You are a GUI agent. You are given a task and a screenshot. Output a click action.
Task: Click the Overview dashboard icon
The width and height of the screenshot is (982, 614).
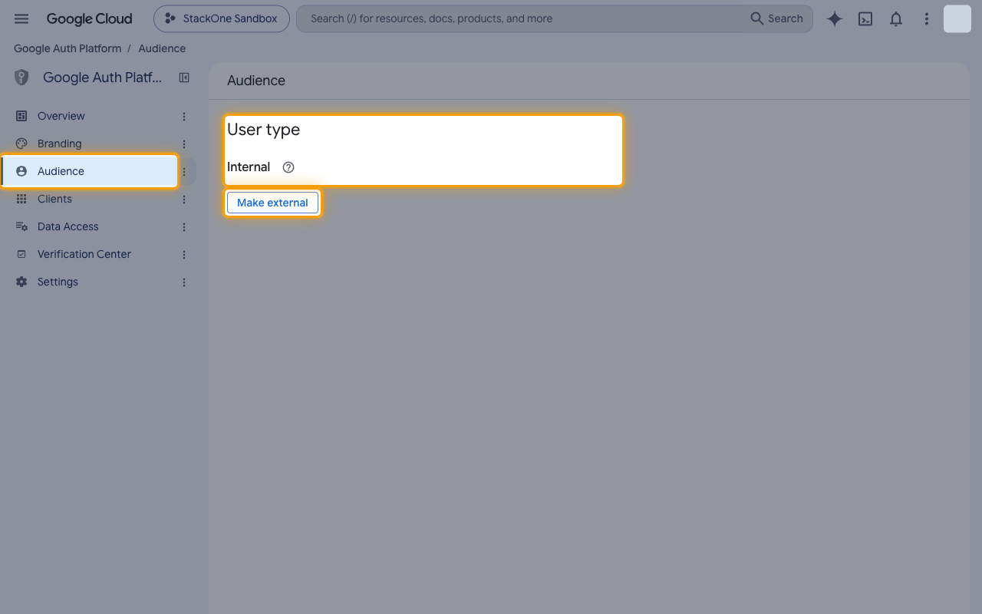click(x=21, y=116)
